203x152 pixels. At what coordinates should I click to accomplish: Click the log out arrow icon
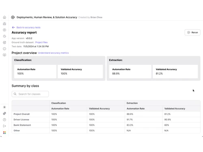click(x=4, y=126)
